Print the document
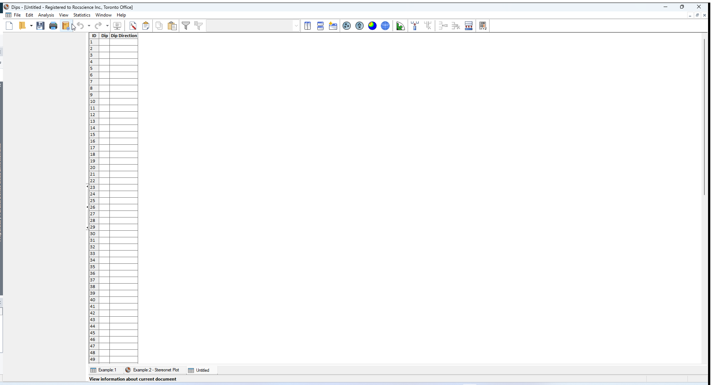Viewport: 711px width, 385px height. point(53,26)
